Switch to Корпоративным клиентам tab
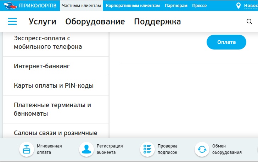Screen dimensions: 258x162 (133, 6)
